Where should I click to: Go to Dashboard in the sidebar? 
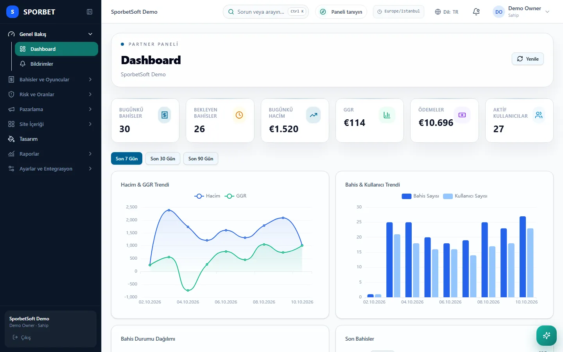pyautogui.click(x=56, y=49)
